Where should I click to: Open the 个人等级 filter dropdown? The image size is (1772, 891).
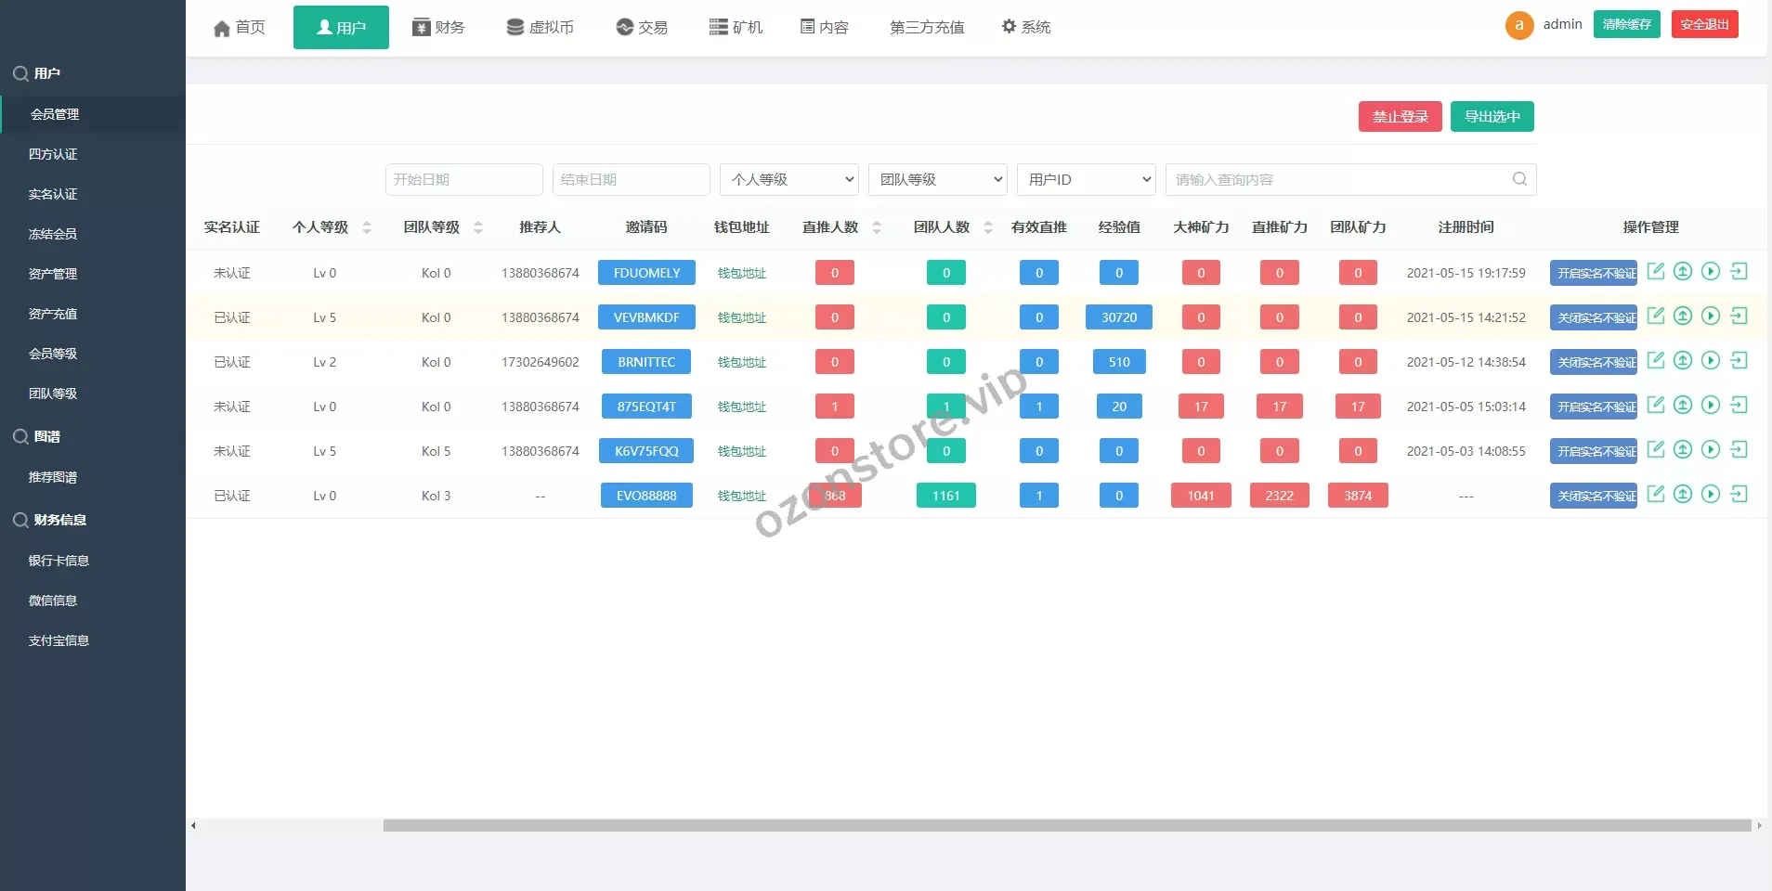pyautogui.click(x=789, y=179)
